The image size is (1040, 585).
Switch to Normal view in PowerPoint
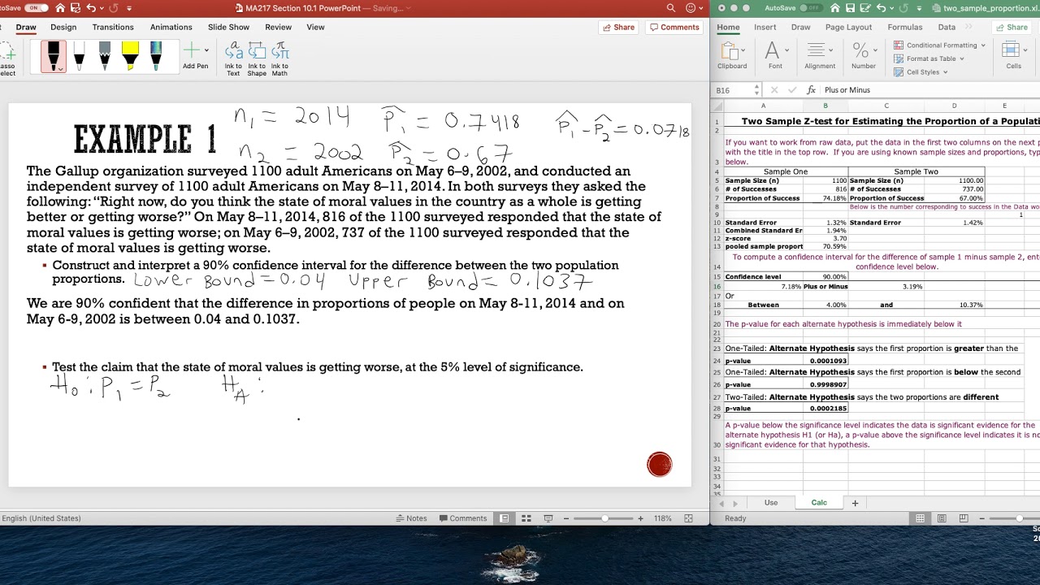pos(505,518)
